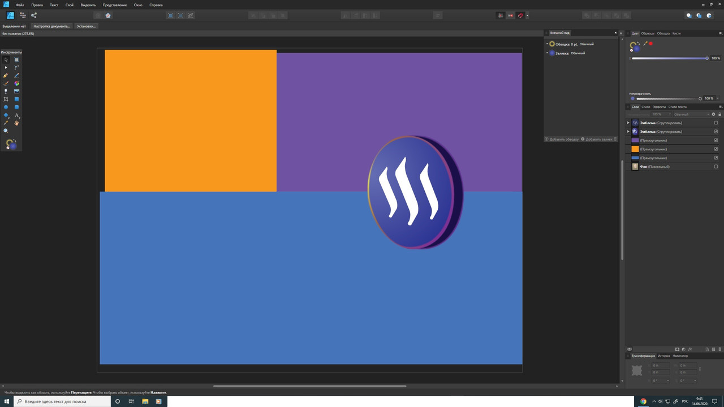
Task: Select the Rounded Rectangle tool
Action: pos(16,107)
